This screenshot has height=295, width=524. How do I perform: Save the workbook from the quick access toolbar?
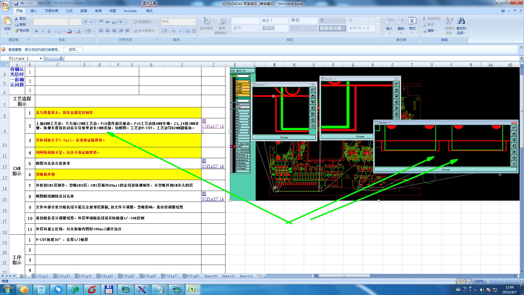(x=16, y=4)
